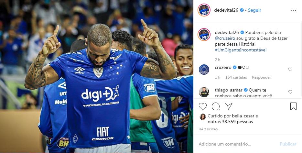Viewport: 302px width, 153px height.
Task: Reply to cruzeiro comment via Responder
Action: [x=261, y=77]
